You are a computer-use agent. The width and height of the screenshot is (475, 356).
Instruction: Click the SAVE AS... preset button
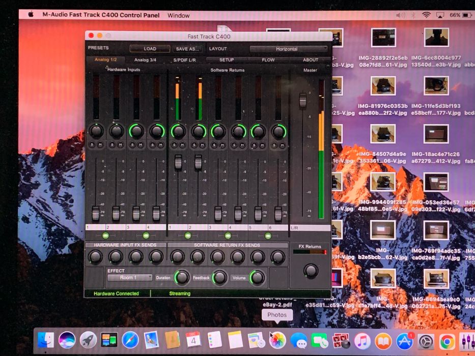point(187,49)
